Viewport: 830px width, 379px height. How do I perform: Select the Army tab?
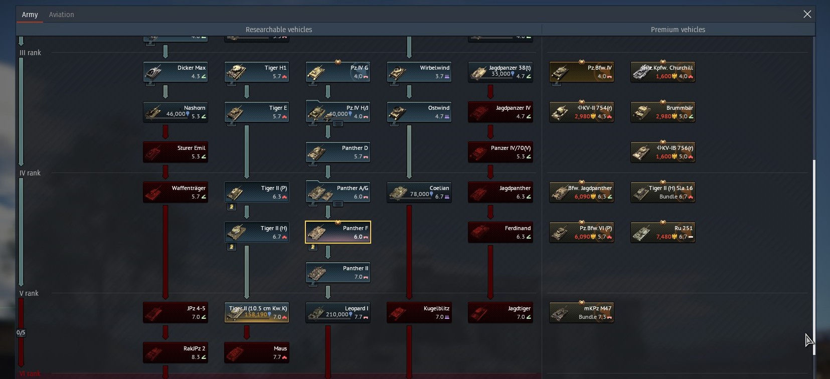pos(30,15)
